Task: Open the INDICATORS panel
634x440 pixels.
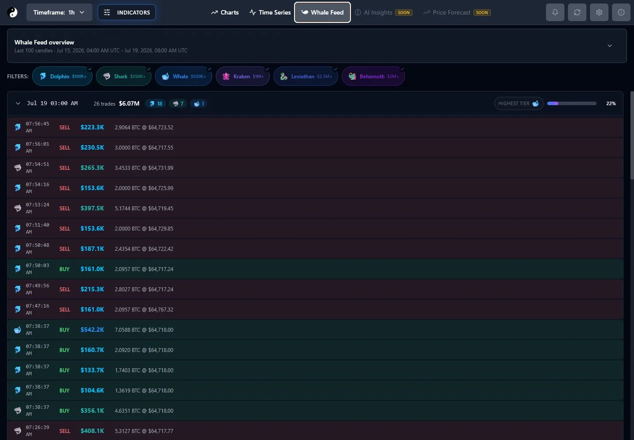Action: click(127, 12)
